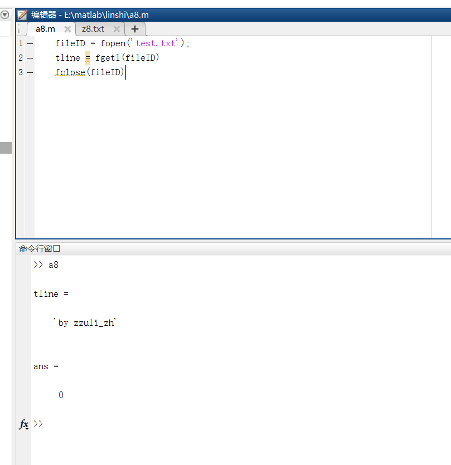The width and height of the screenshot is (451, 465).
Task: Open the z8.txt tab
Action: tap(93, 29)
